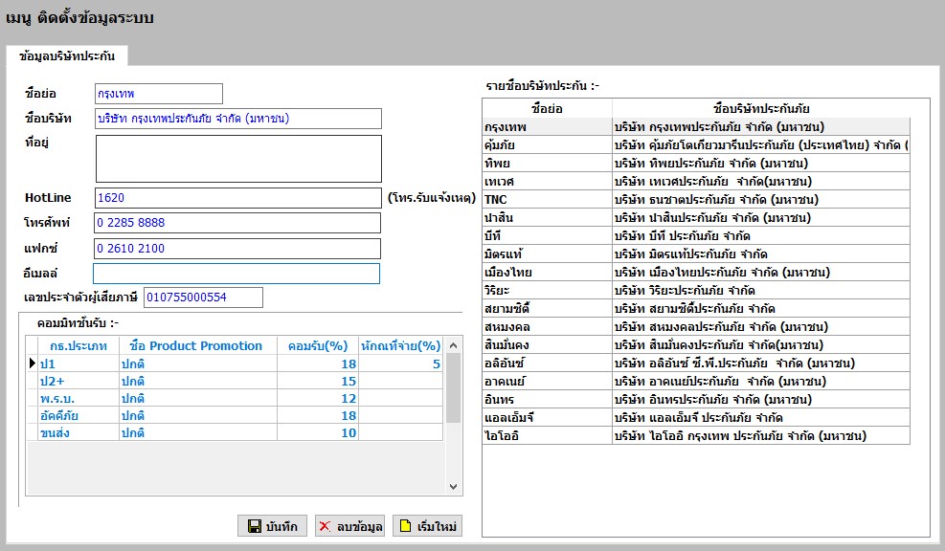Select เทเวศ row in insurer list

tap(696, 181)
